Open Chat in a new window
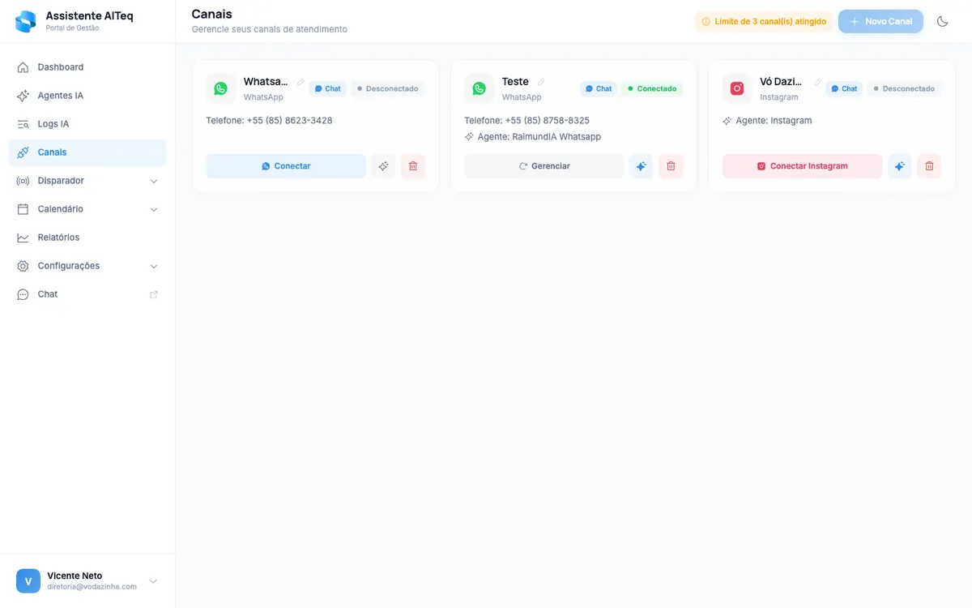Image resolution: width=972 pixels, height=608 pixels. click(87, 294)
